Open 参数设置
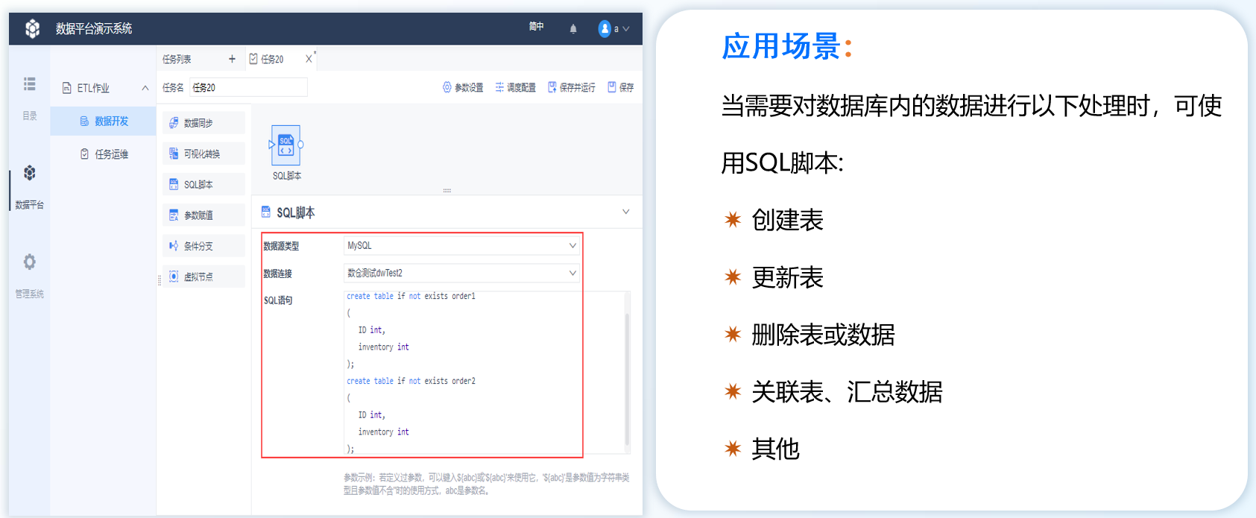Screen dimensions: 1256x518 click(x=463, y=87)
